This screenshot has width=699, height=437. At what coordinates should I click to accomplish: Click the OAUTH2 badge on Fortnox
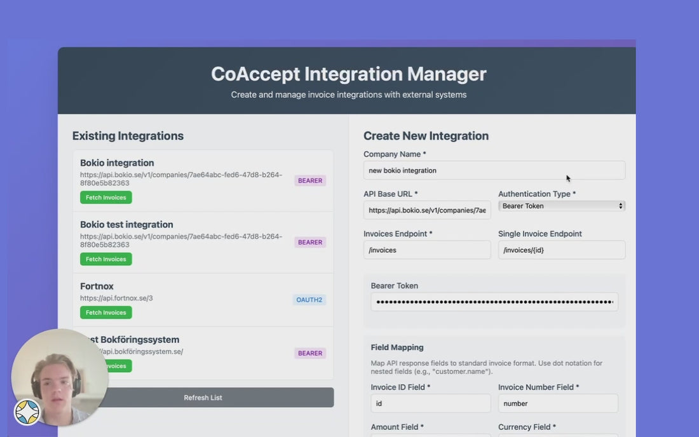coord(309,299)
